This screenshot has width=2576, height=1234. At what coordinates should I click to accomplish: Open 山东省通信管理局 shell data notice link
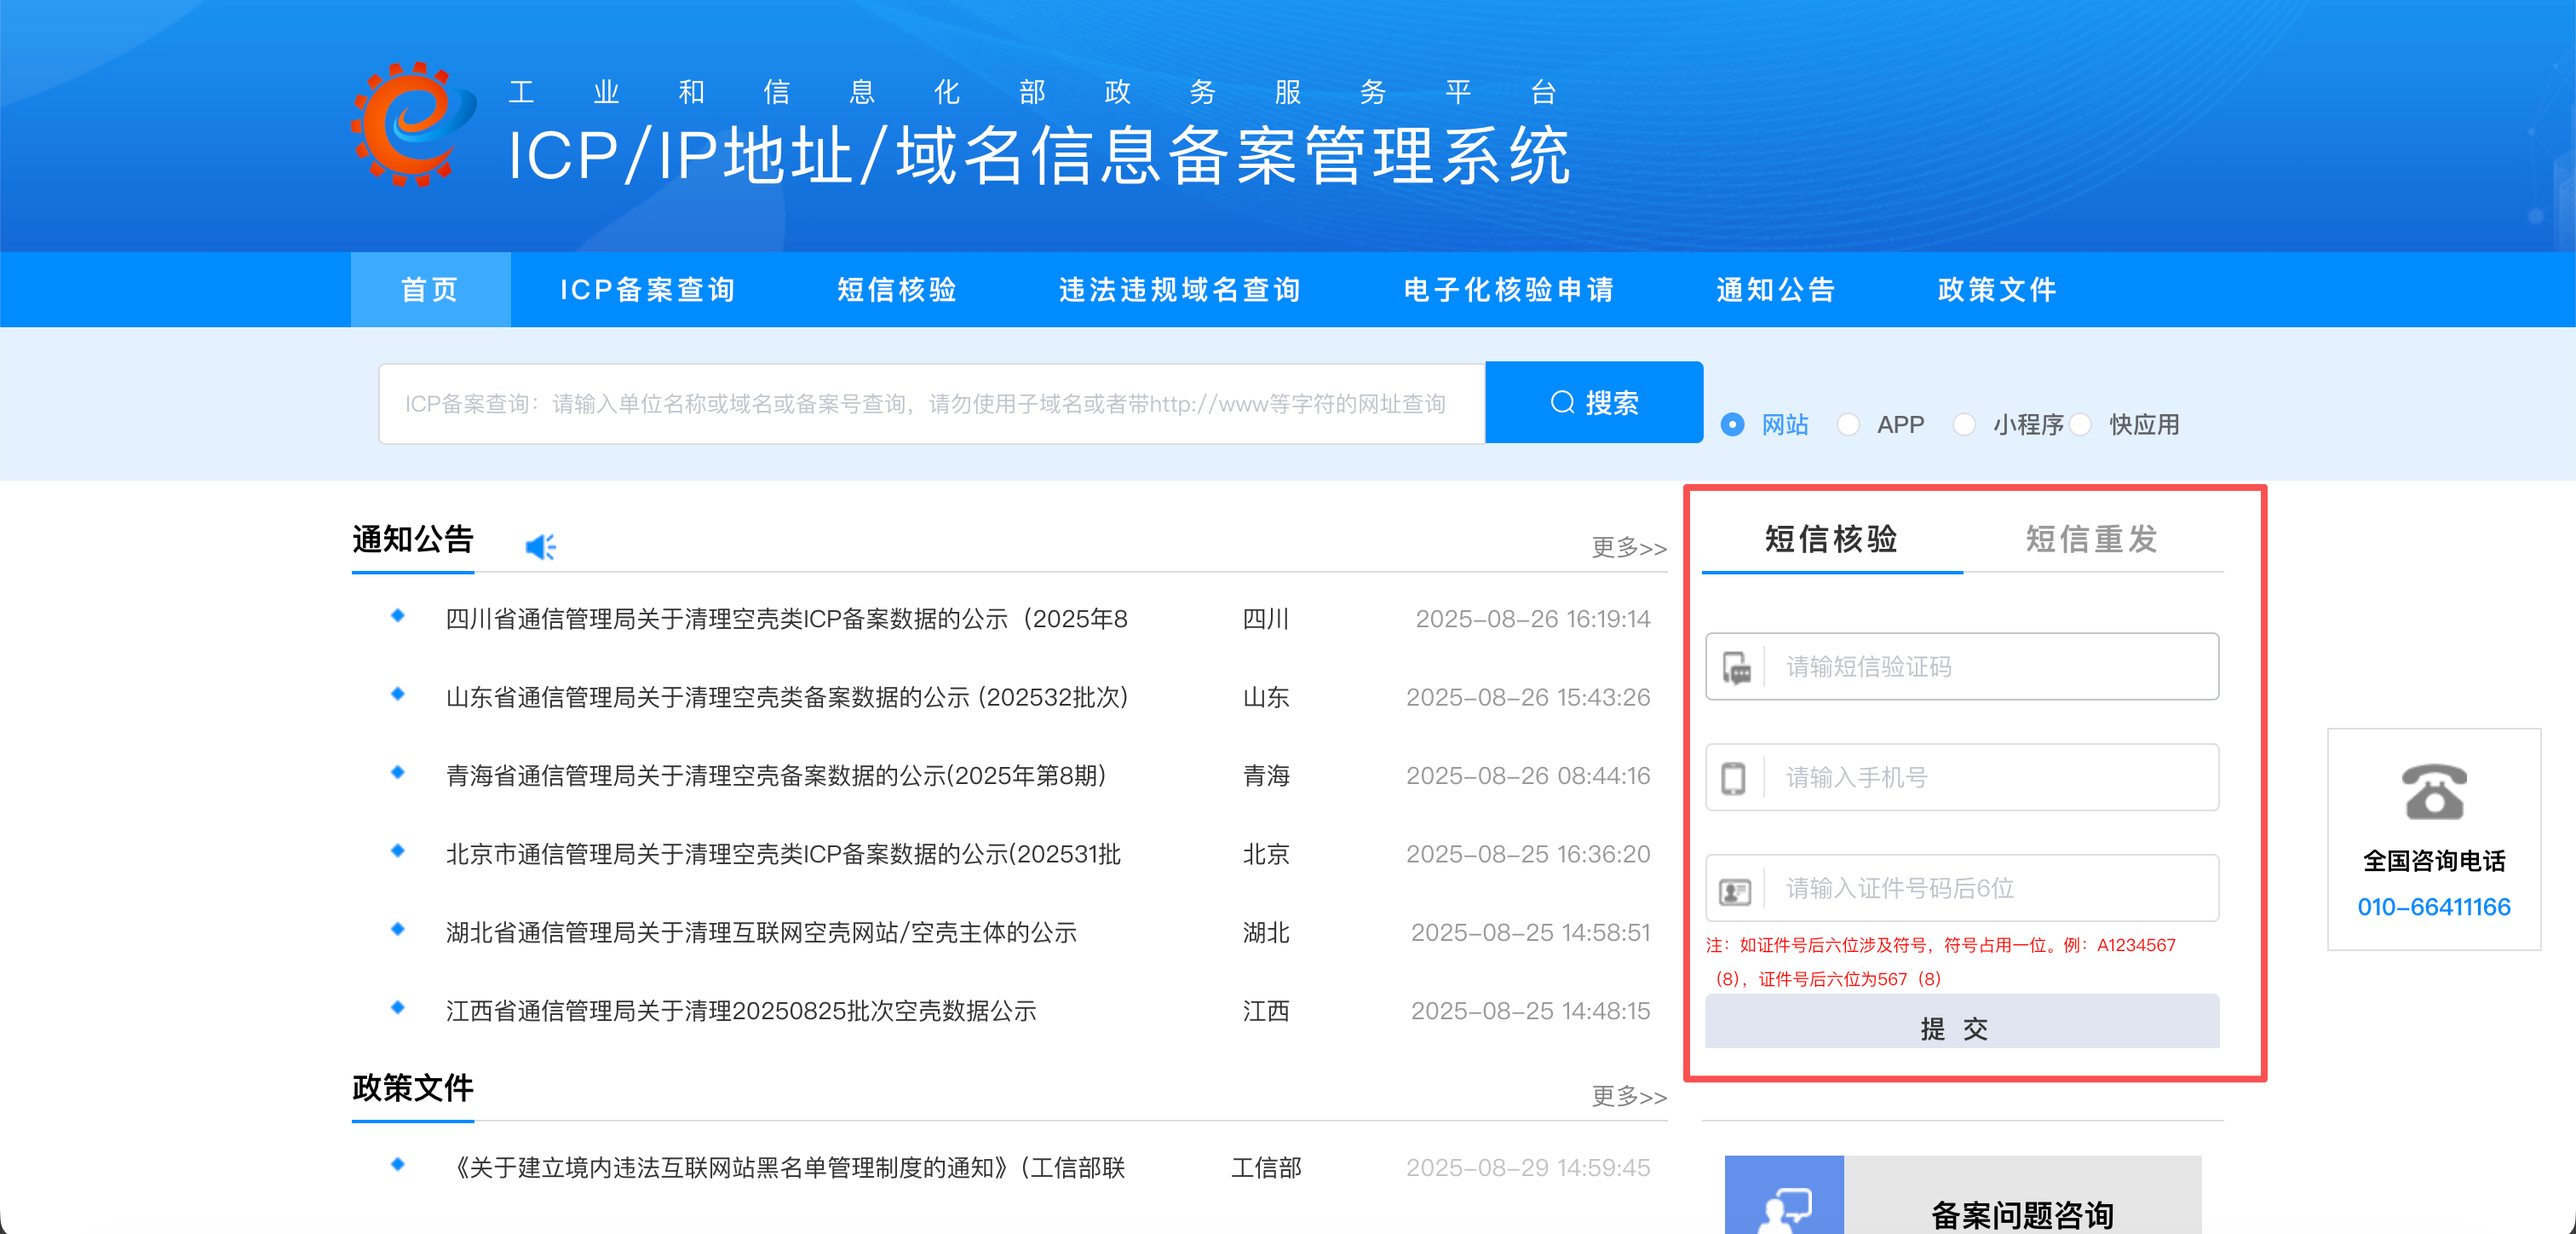(x=786, y=698)
